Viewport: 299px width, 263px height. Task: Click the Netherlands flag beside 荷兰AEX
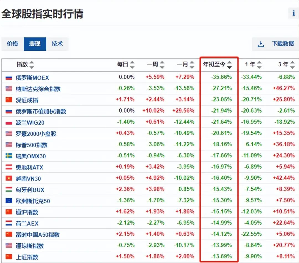pyautogui.click(x=9, y=223)
